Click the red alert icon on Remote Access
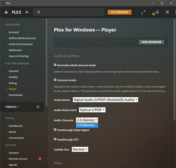The height and width of the screenshot is (168, 176). (x=40, y=159)
